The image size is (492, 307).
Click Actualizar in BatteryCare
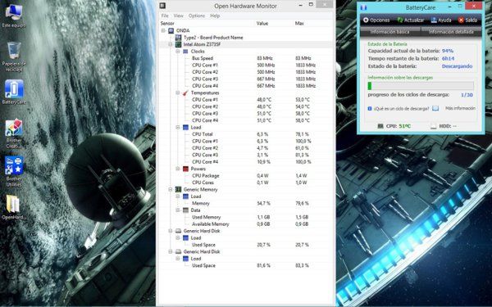tap(411, 20)
